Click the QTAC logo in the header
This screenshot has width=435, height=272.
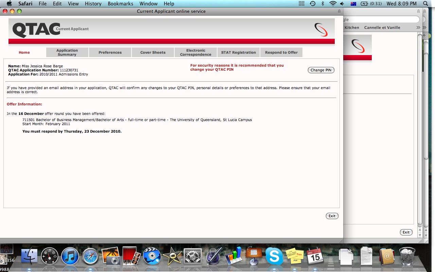click(x=36, y=29)
